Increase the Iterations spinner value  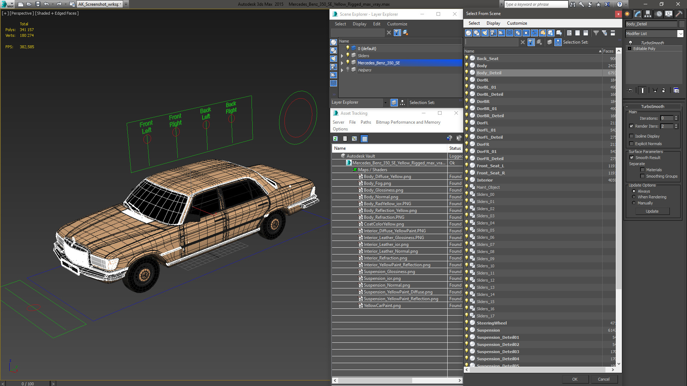676,117
